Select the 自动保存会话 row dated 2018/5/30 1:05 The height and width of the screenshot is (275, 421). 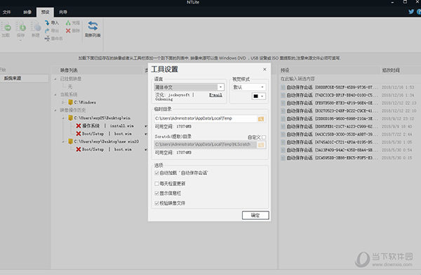click(x=349, y=142)
